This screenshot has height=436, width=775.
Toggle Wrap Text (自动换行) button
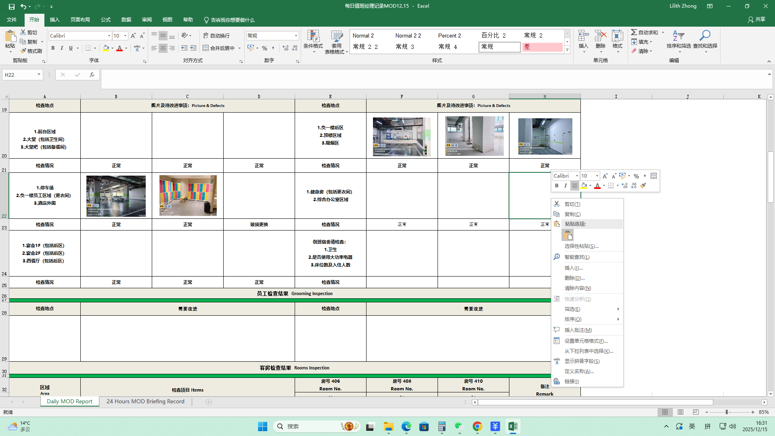click(x=216, y=36)
